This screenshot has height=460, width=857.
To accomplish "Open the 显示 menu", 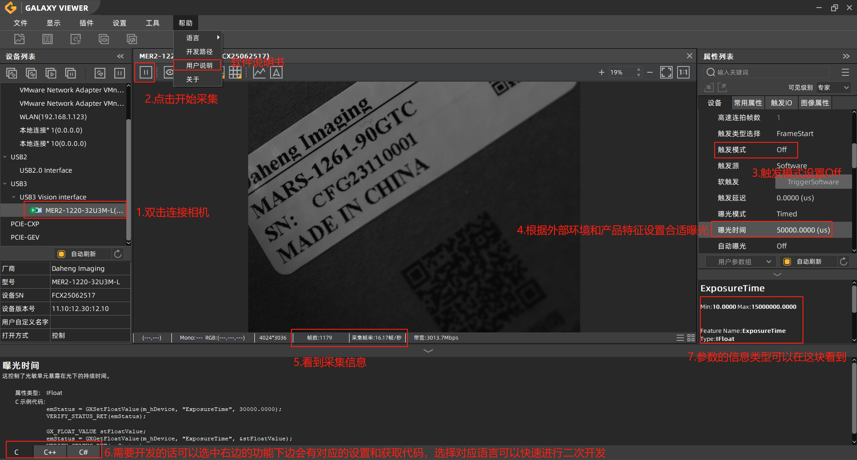I will tap(54, 23).
